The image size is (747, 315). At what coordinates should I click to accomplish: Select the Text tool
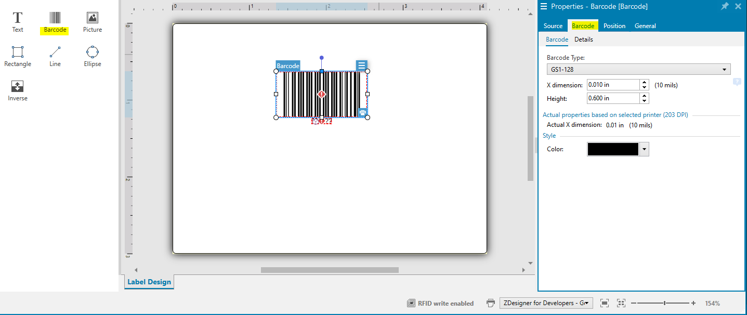tap(18, 22)
